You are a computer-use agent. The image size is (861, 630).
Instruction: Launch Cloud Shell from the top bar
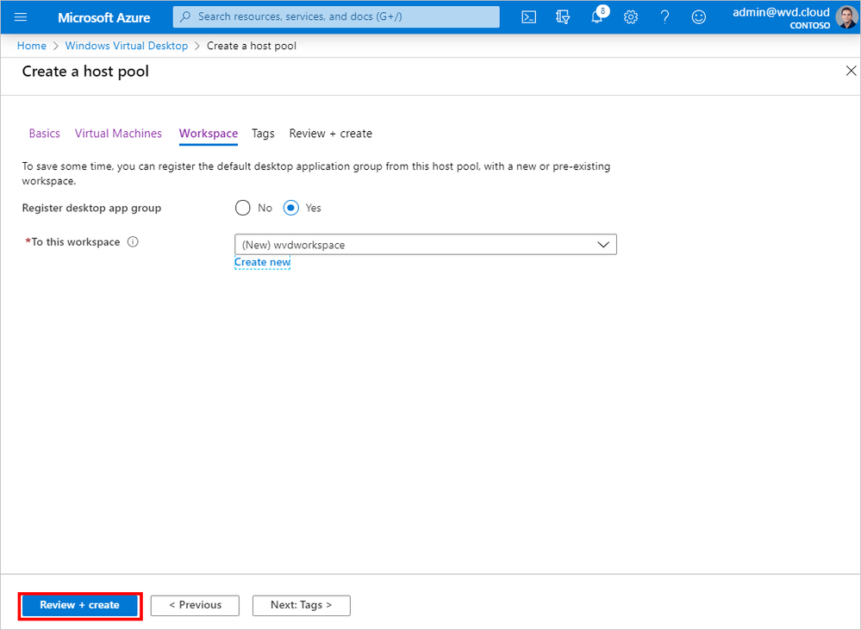[x=529, y=17]
